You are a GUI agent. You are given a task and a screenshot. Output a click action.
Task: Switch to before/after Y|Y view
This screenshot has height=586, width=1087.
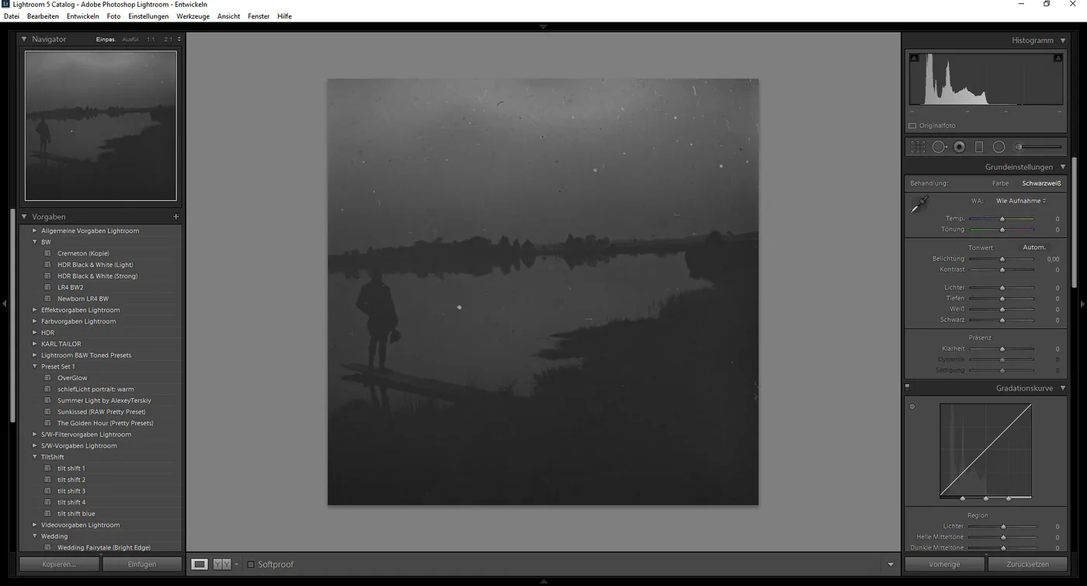tap(222, 564)
